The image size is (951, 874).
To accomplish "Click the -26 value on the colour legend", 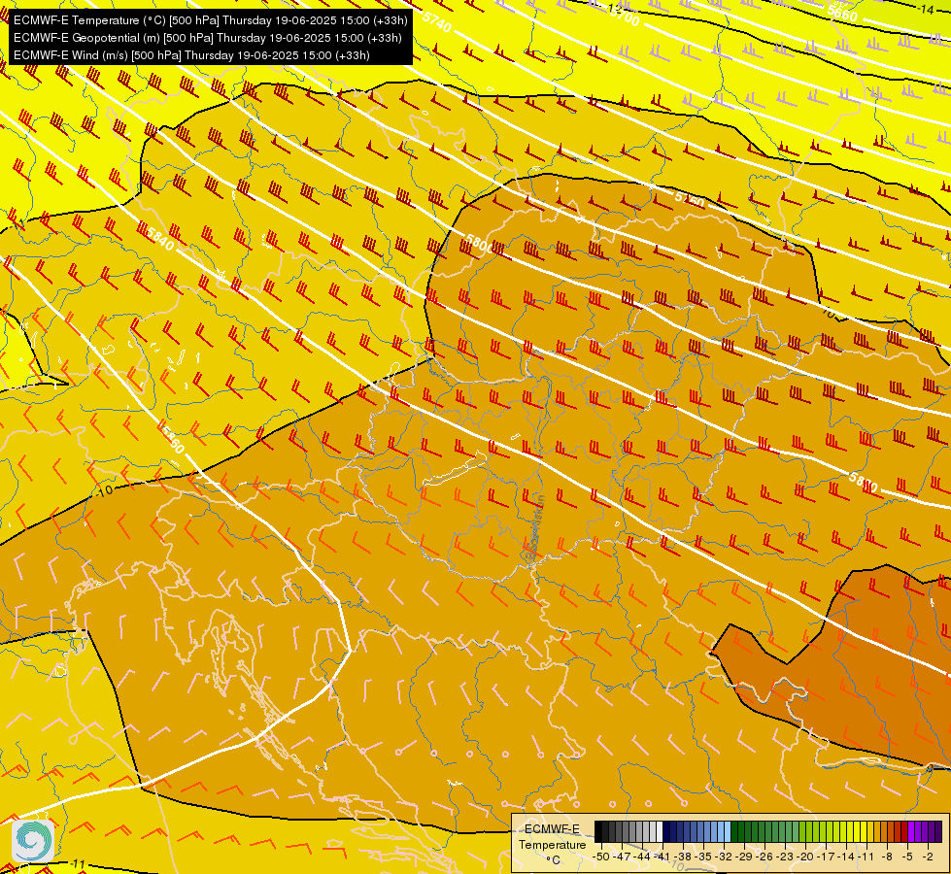I will (x=764, y=857).
